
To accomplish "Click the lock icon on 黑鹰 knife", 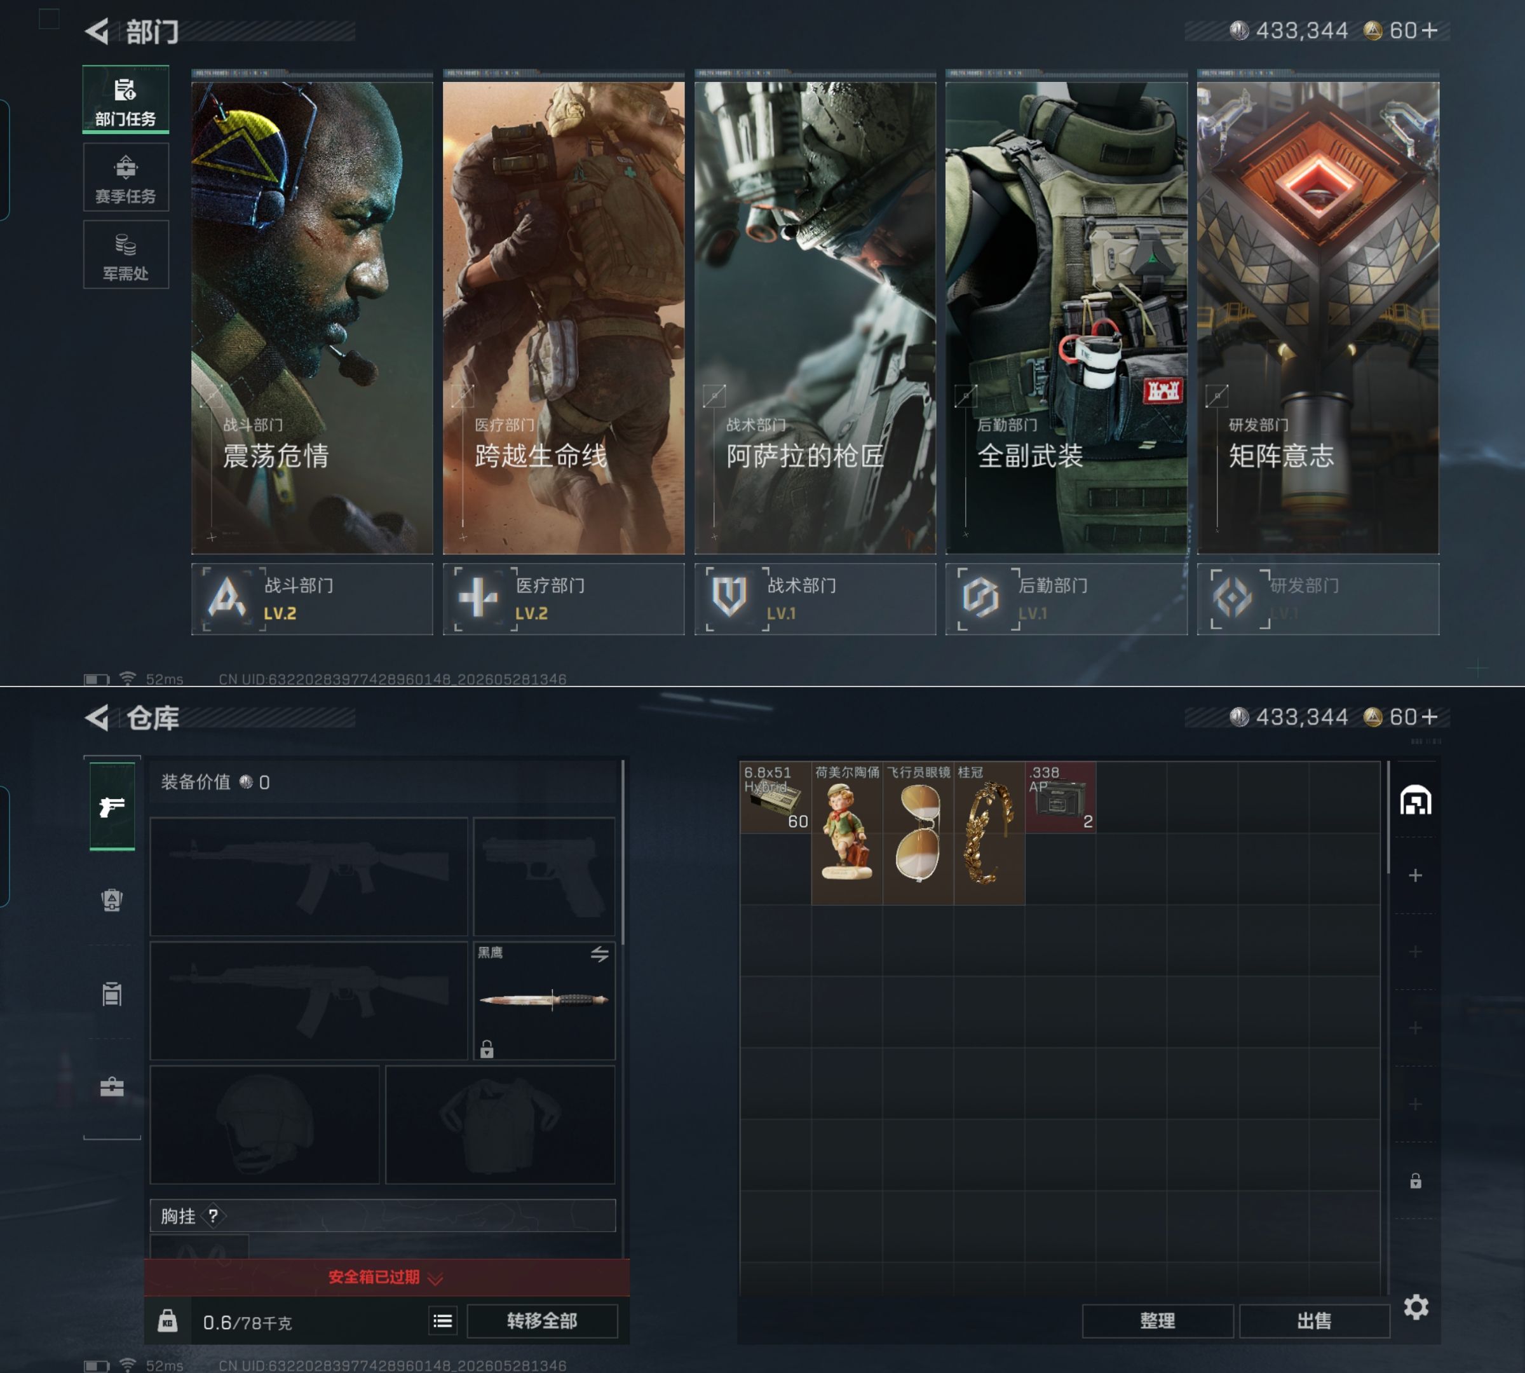I will click(487, 1049).
